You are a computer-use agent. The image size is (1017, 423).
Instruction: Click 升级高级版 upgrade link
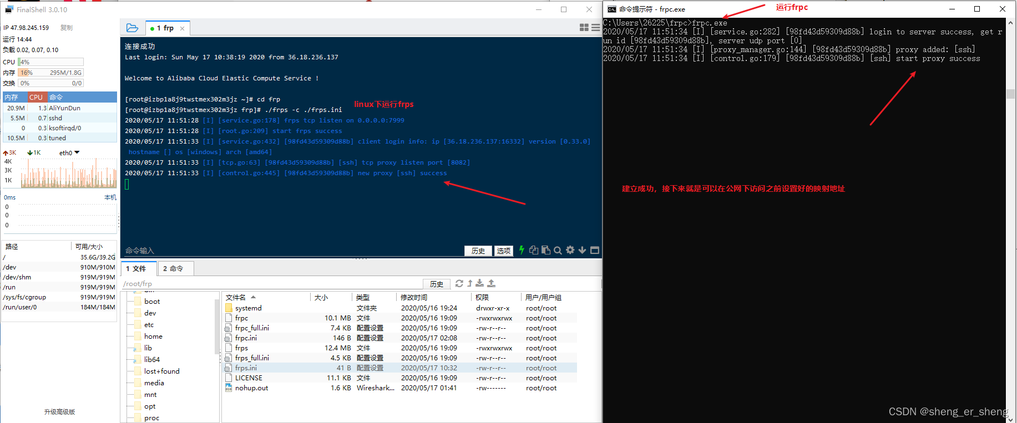pos(59,412)
